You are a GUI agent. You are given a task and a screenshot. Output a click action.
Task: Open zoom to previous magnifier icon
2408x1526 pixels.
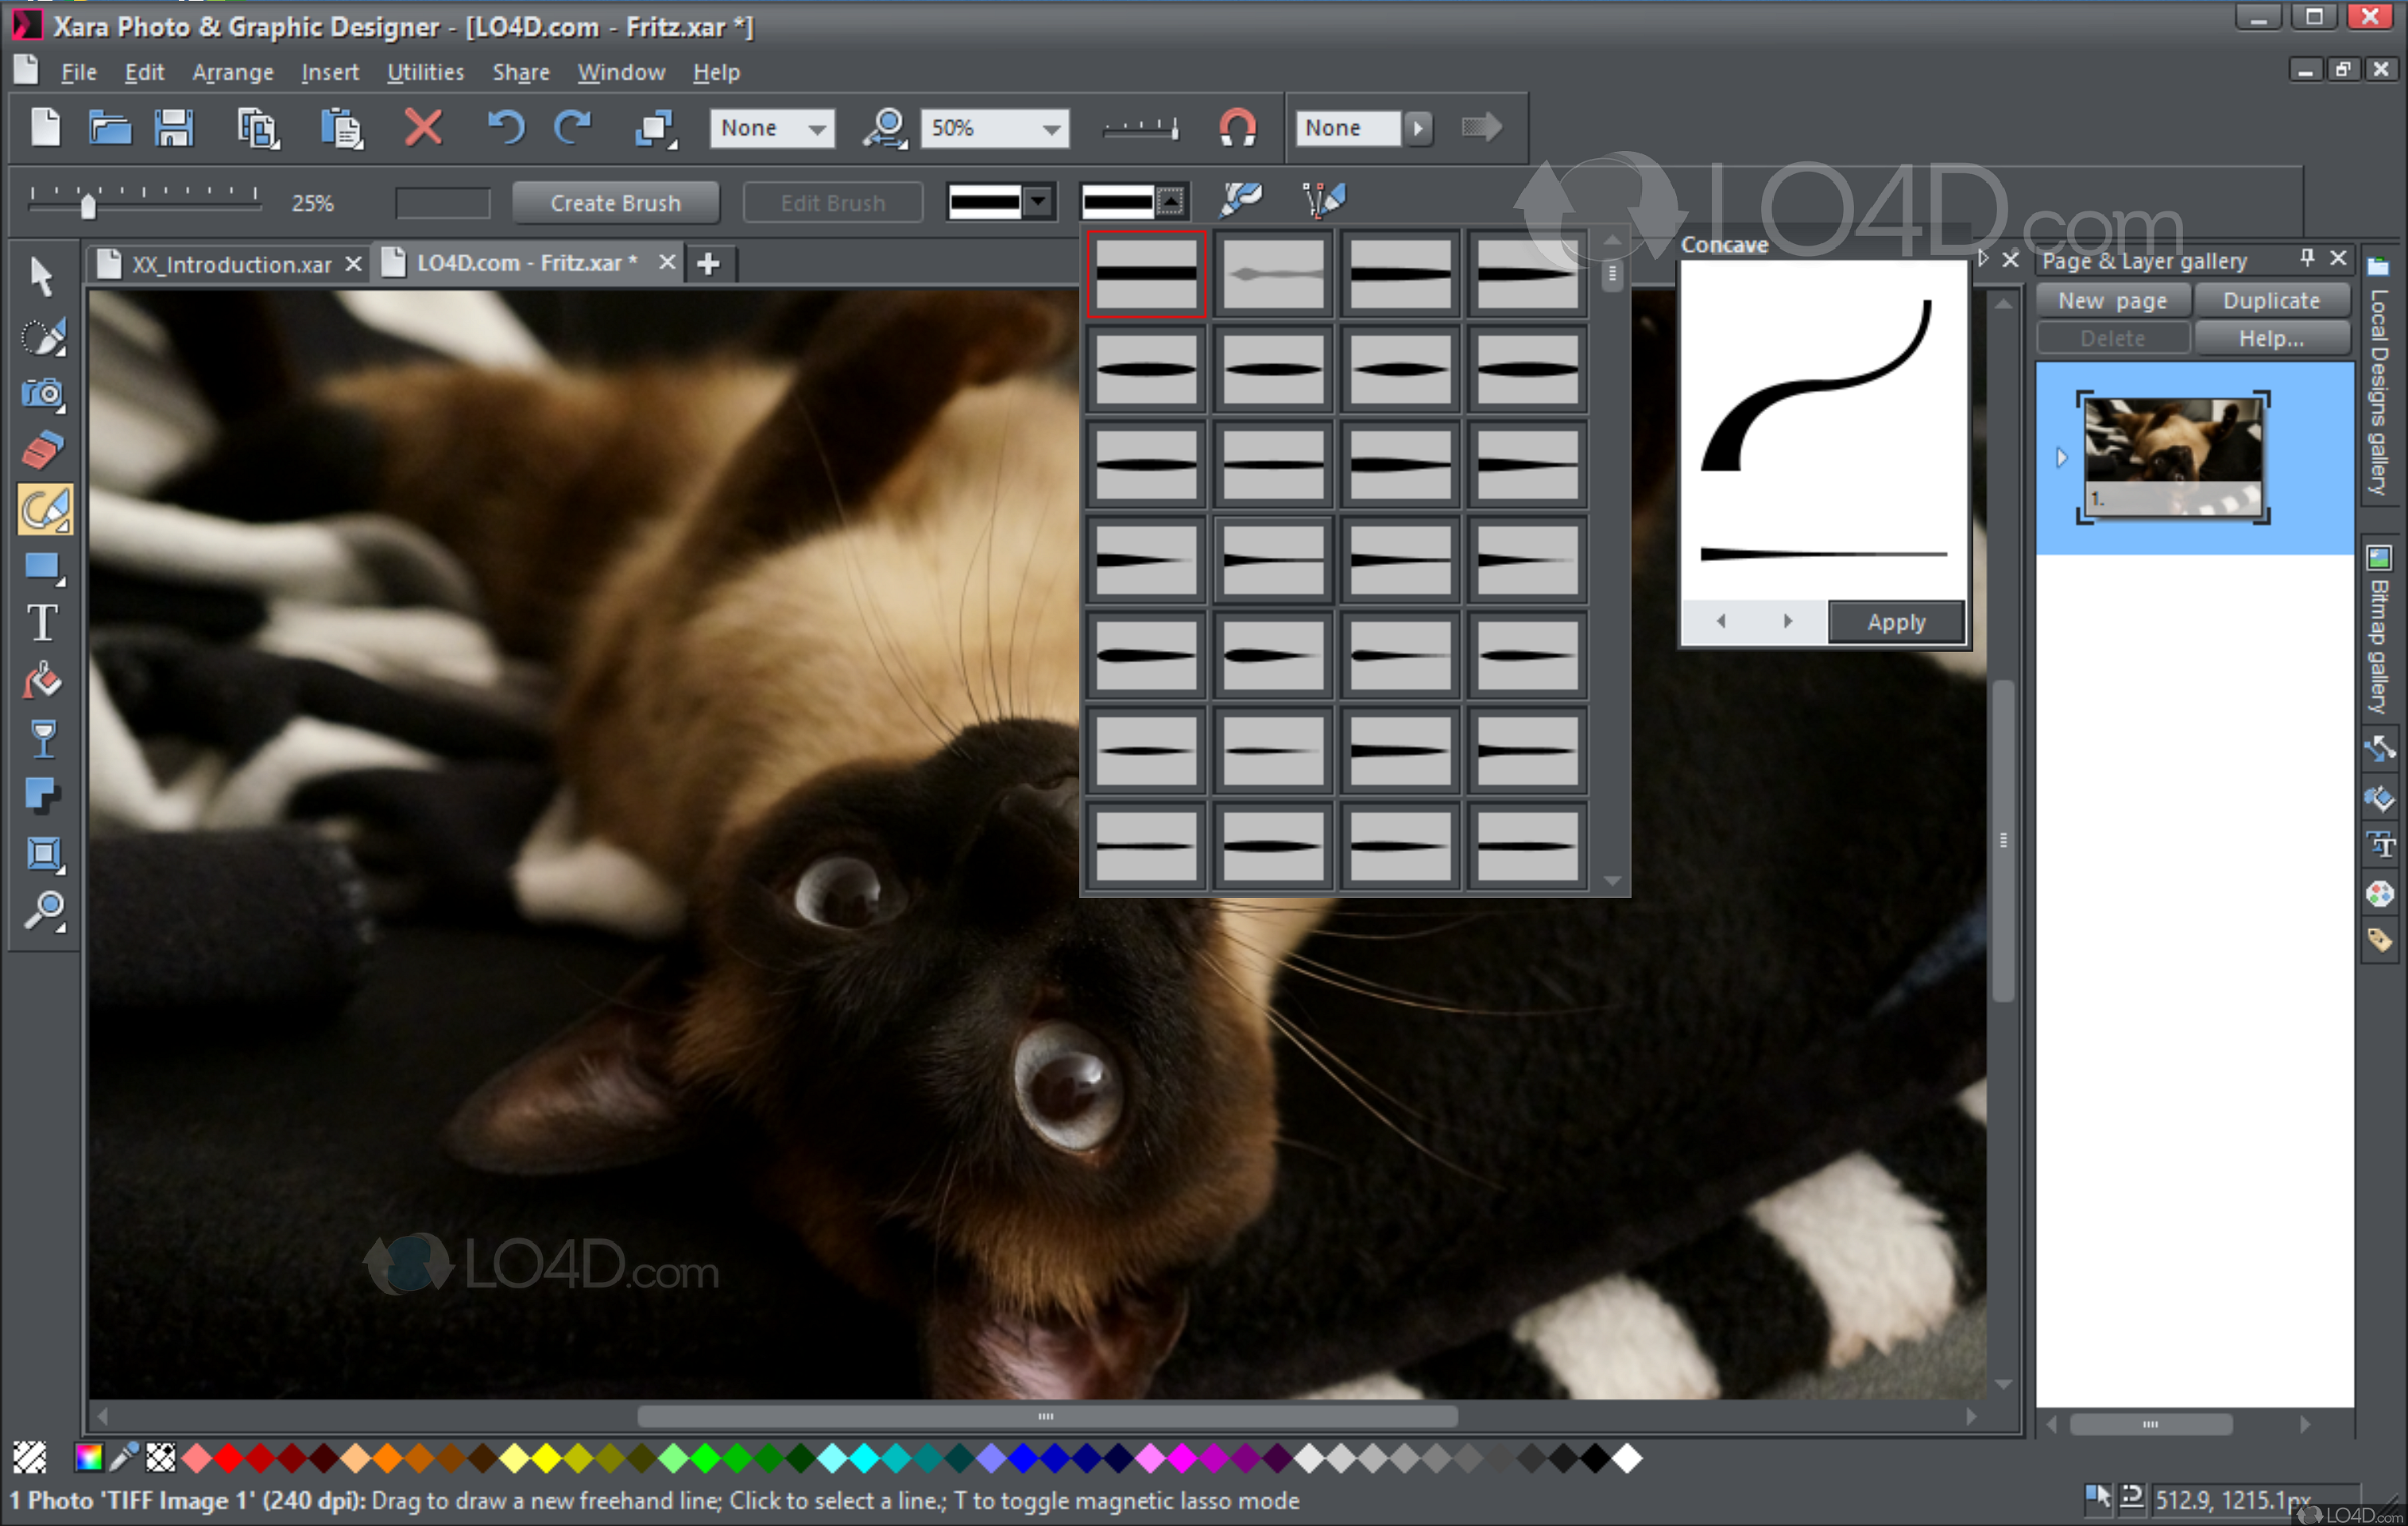coord(885,129)
